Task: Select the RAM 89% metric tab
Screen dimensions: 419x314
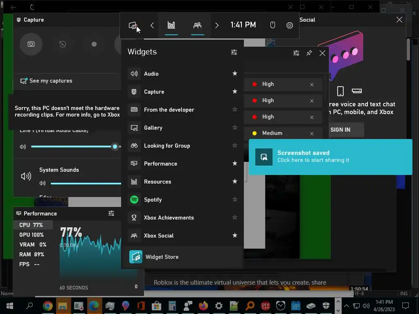Action: pyautogui.click(x=32, y=254)
